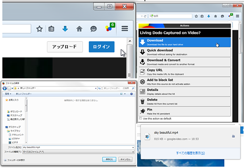The width and height of the screenshot is (244, 168).
Task: Choose the Copy URL action
Action: (185, 72)
